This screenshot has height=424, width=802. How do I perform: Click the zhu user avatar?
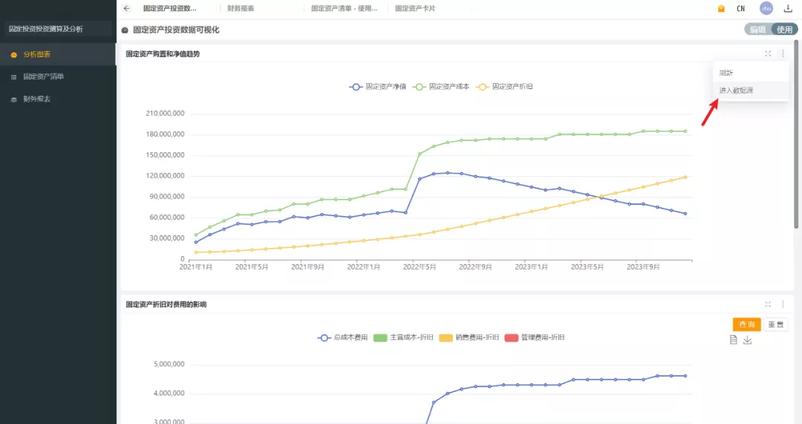tap(766, 8)
